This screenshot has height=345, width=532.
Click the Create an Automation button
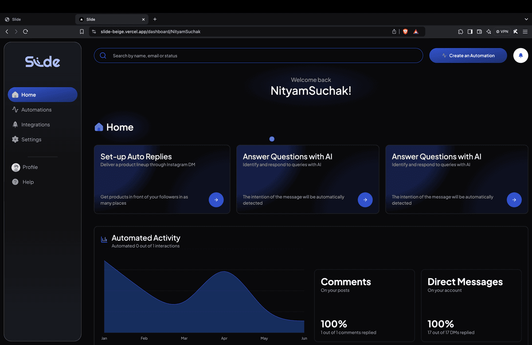click(468, 55)
